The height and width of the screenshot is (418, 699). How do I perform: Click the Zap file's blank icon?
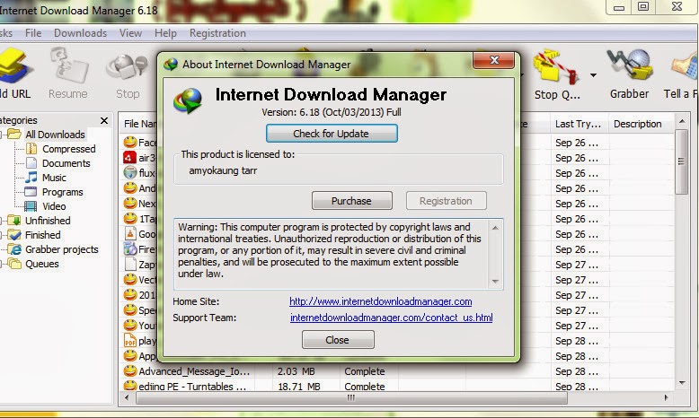[130, 264]
